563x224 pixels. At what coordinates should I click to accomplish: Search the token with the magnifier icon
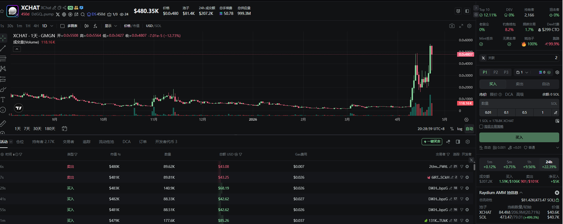[83, 14]
